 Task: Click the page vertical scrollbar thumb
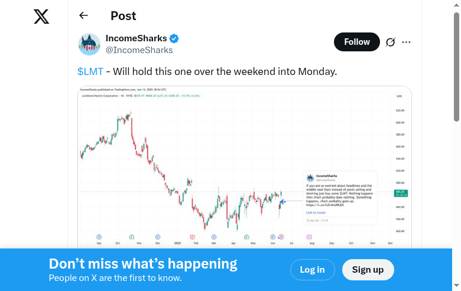[456, 65]
